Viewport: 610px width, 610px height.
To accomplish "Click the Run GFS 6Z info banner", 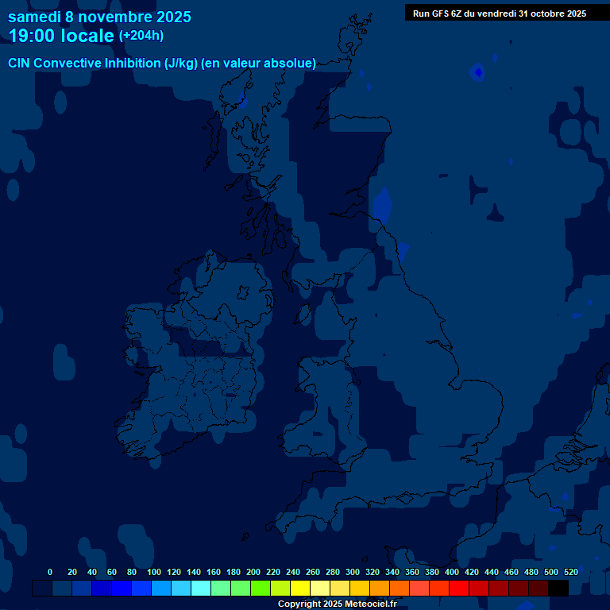I will [x=500, y=14].
